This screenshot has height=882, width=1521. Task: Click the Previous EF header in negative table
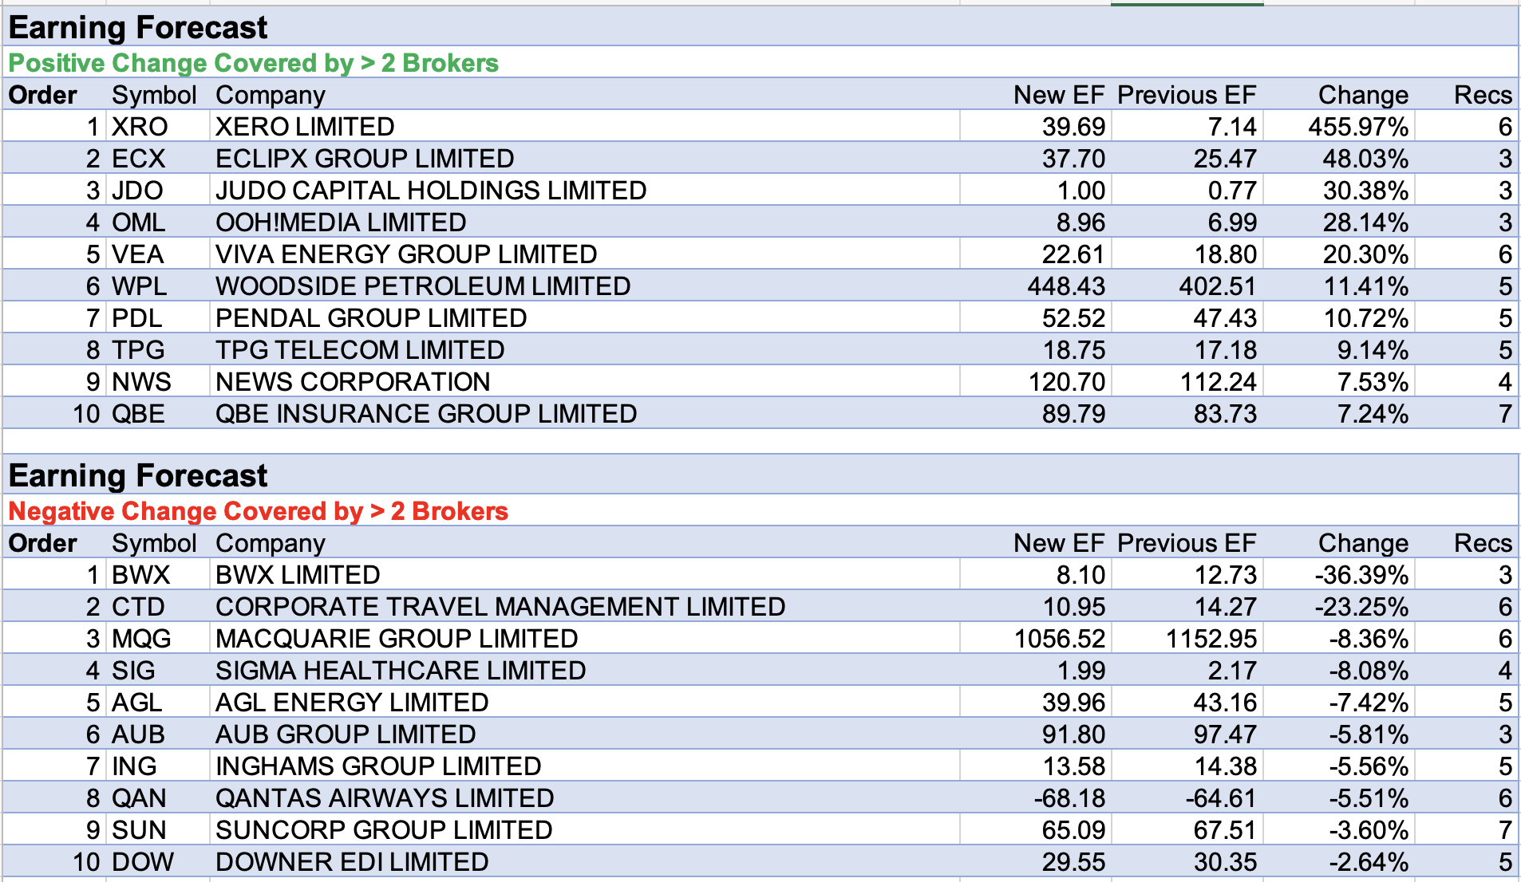pos(1186,543)
